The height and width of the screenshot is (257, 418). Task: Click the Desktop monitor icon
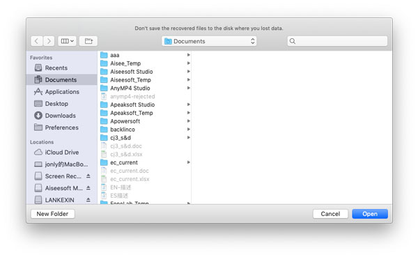tap(38, 104)
